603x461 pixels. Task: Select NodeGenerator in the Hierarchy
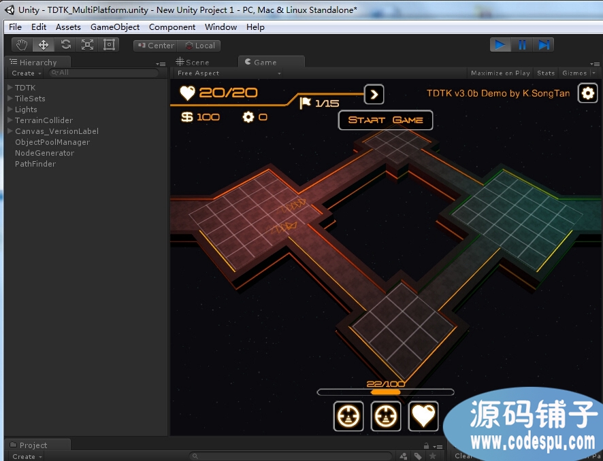point(45,153)
